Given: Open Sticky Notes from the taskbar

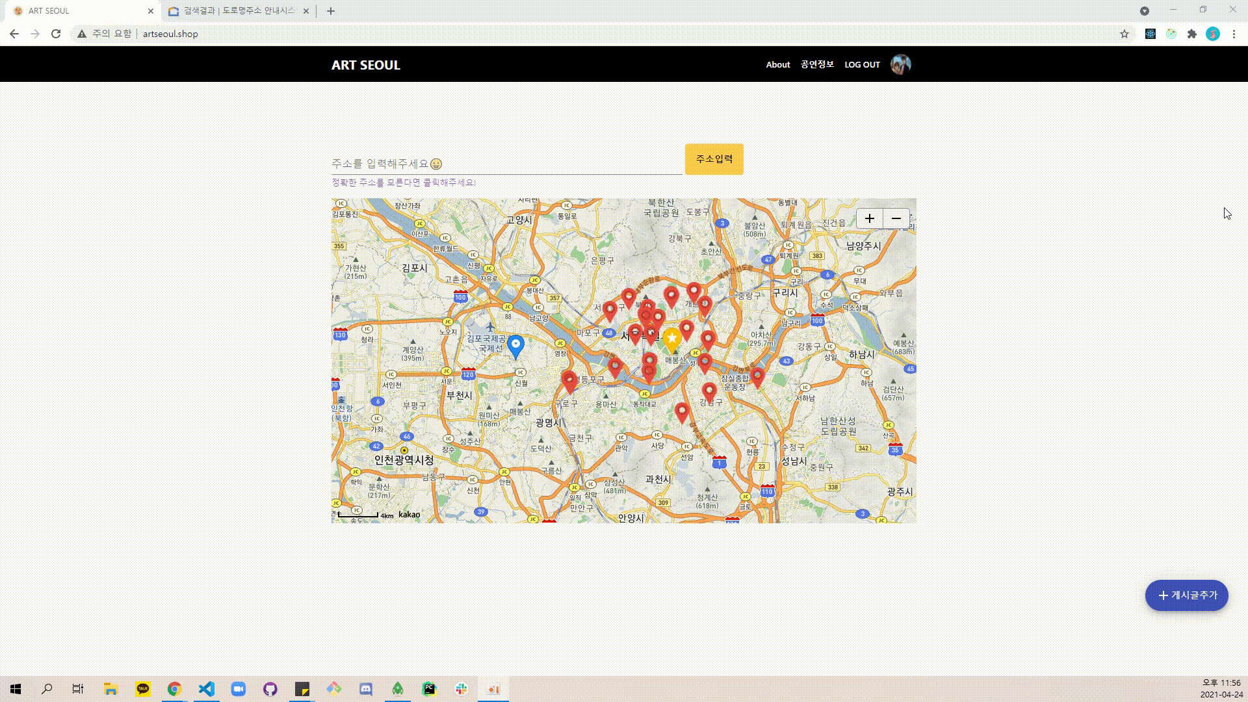Looking at the screenshot, I should point(302,689).
